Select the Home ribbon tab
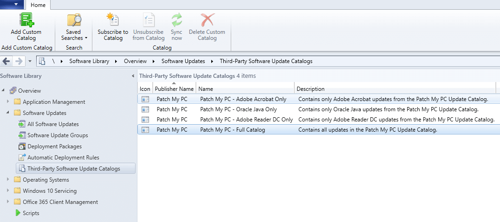500x222 pixels. (38, 5)
